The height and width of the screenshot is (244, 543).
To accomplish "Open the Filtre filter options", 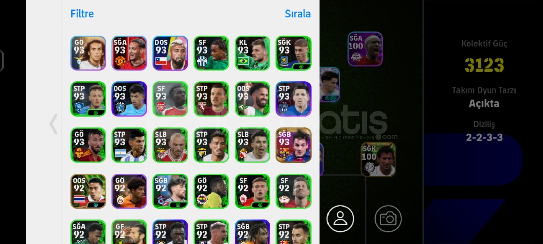I will click(x=82, y=14).
